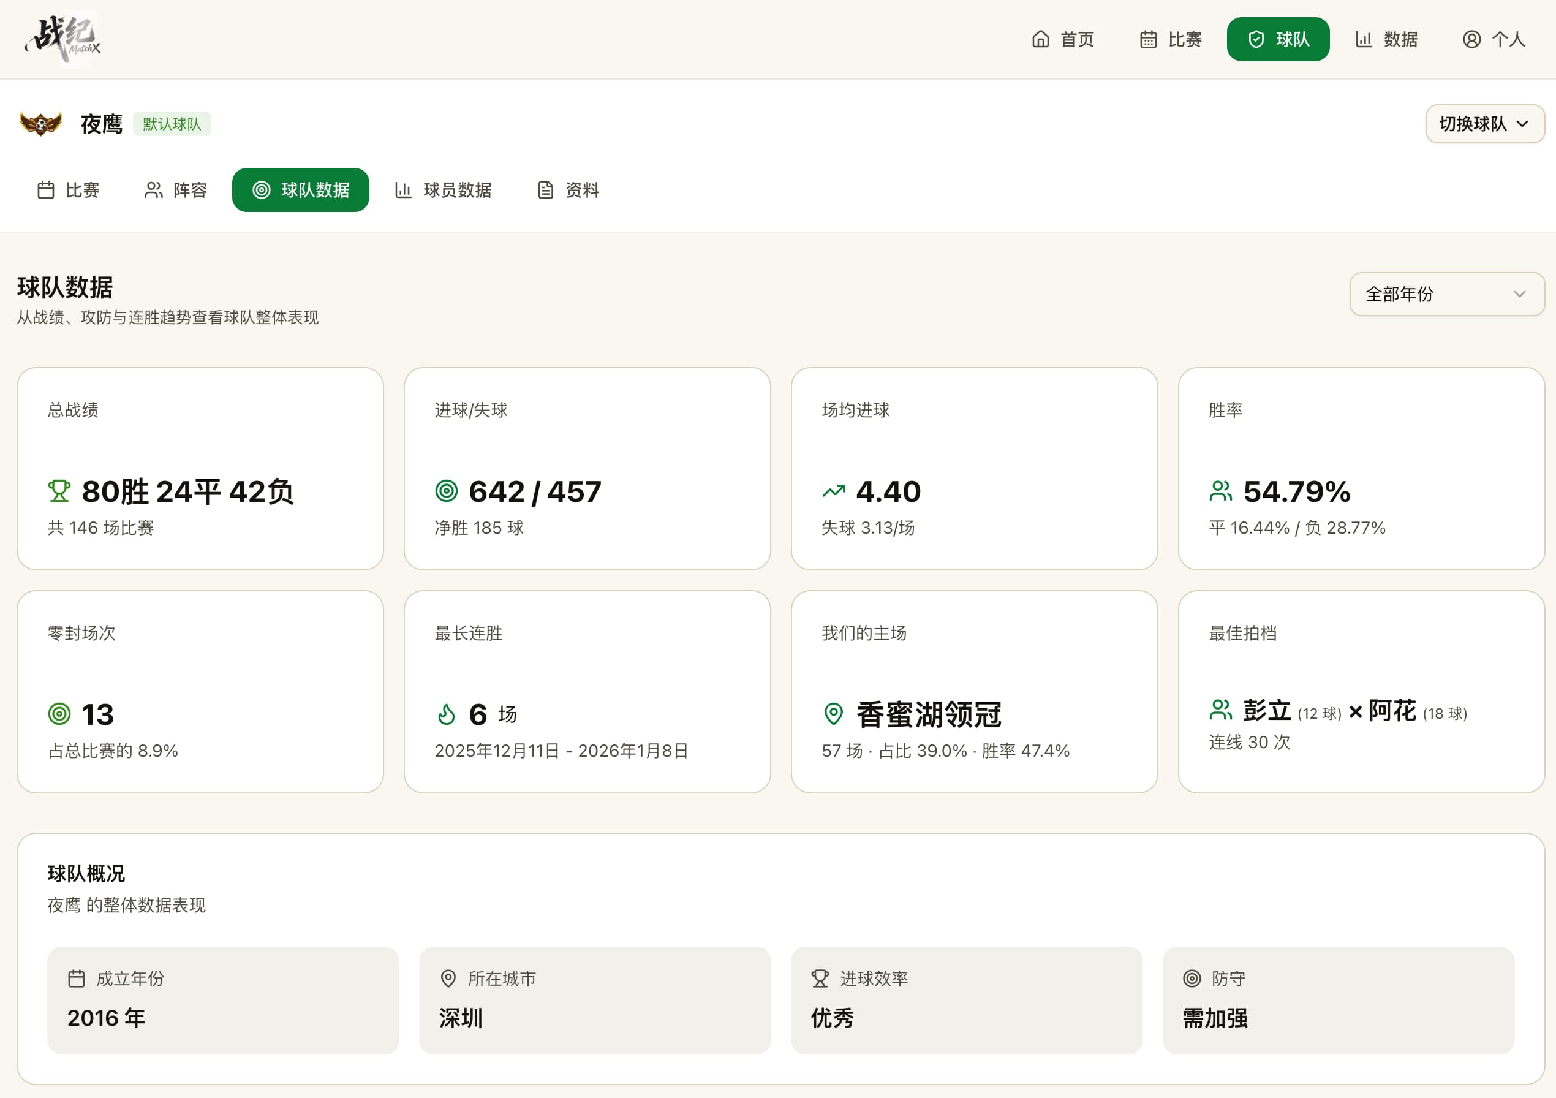Click the user circle icon beside 个人

click(1471, 39)
